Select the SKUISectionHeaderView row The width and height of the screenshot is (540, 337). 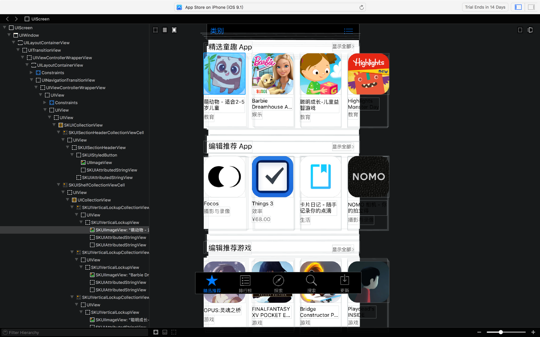75,148
